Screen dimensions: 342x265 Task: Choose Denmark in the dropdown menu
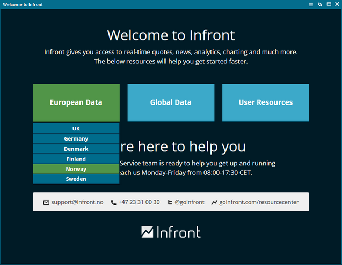tap(76, 149)
